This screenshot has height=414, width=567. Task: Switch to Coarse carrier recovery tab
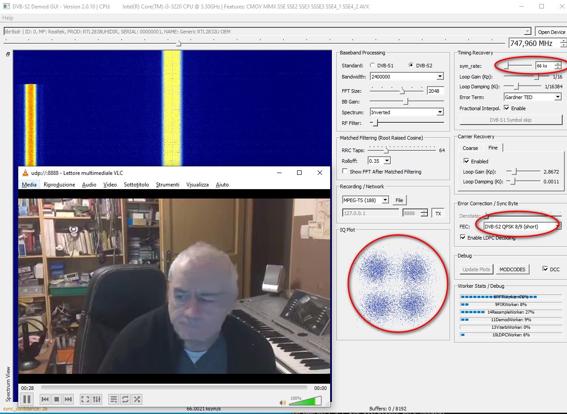coord(470,148)
